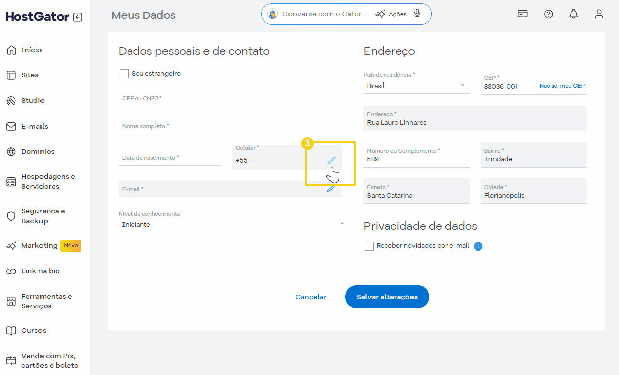
Task: Open the billing card icon in header
Action: point(523,14)
